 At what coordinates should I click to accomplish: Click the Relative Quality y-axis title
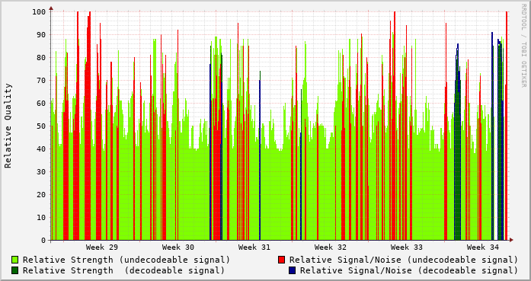(8, 126)
